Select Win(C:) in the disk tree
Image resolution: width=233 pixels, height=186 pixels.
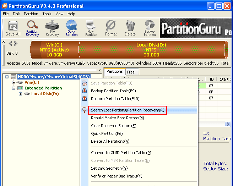(x=32, y=82)
